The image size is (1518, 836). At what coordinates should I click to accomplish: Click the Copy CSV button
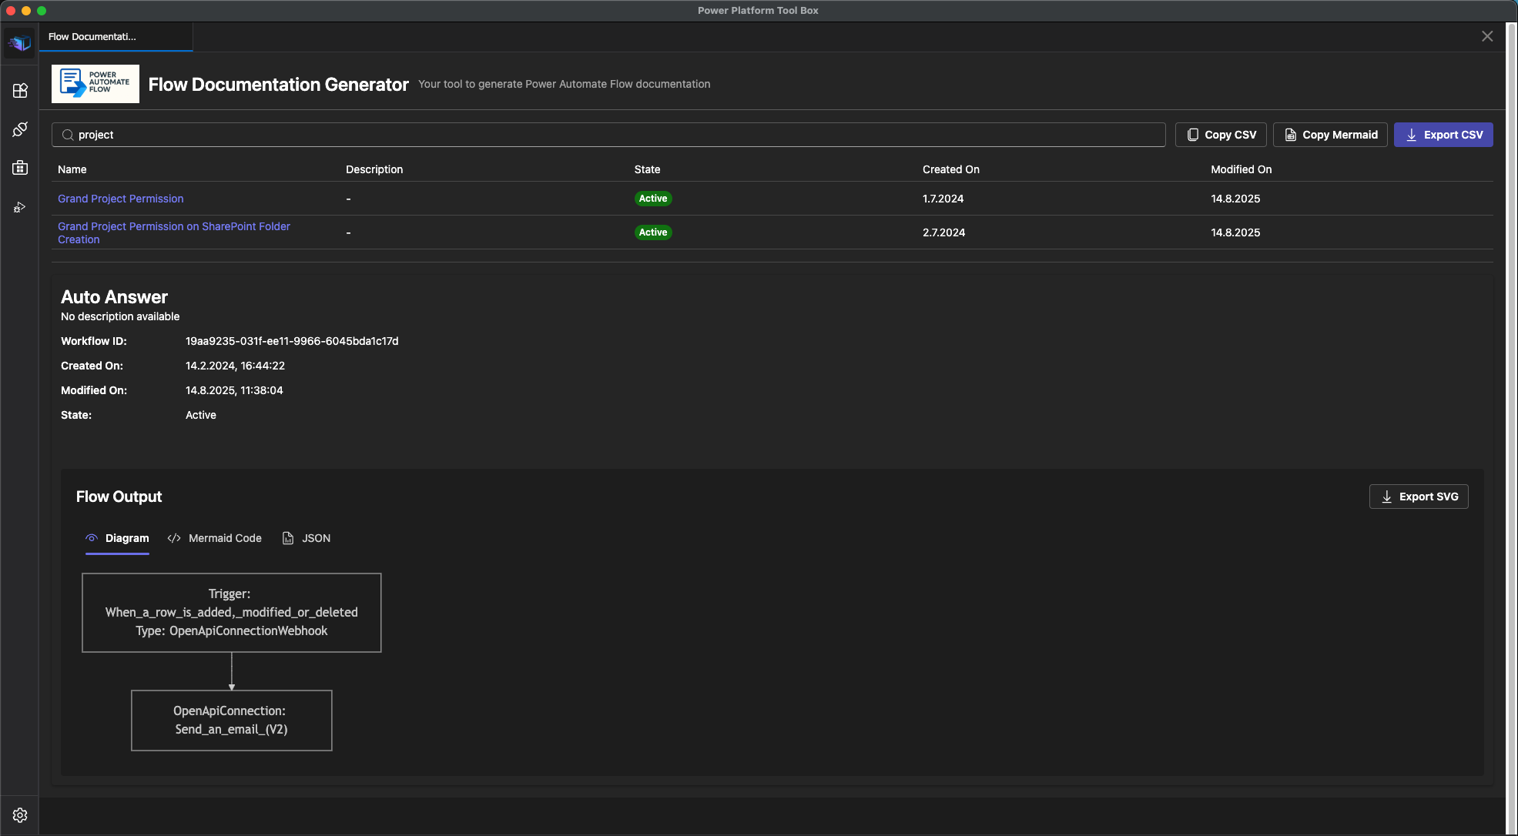tap(1220, 134)
